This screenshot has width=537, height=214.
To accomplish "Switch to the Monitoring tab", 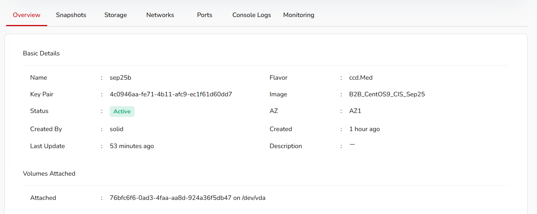I will 298,15.
